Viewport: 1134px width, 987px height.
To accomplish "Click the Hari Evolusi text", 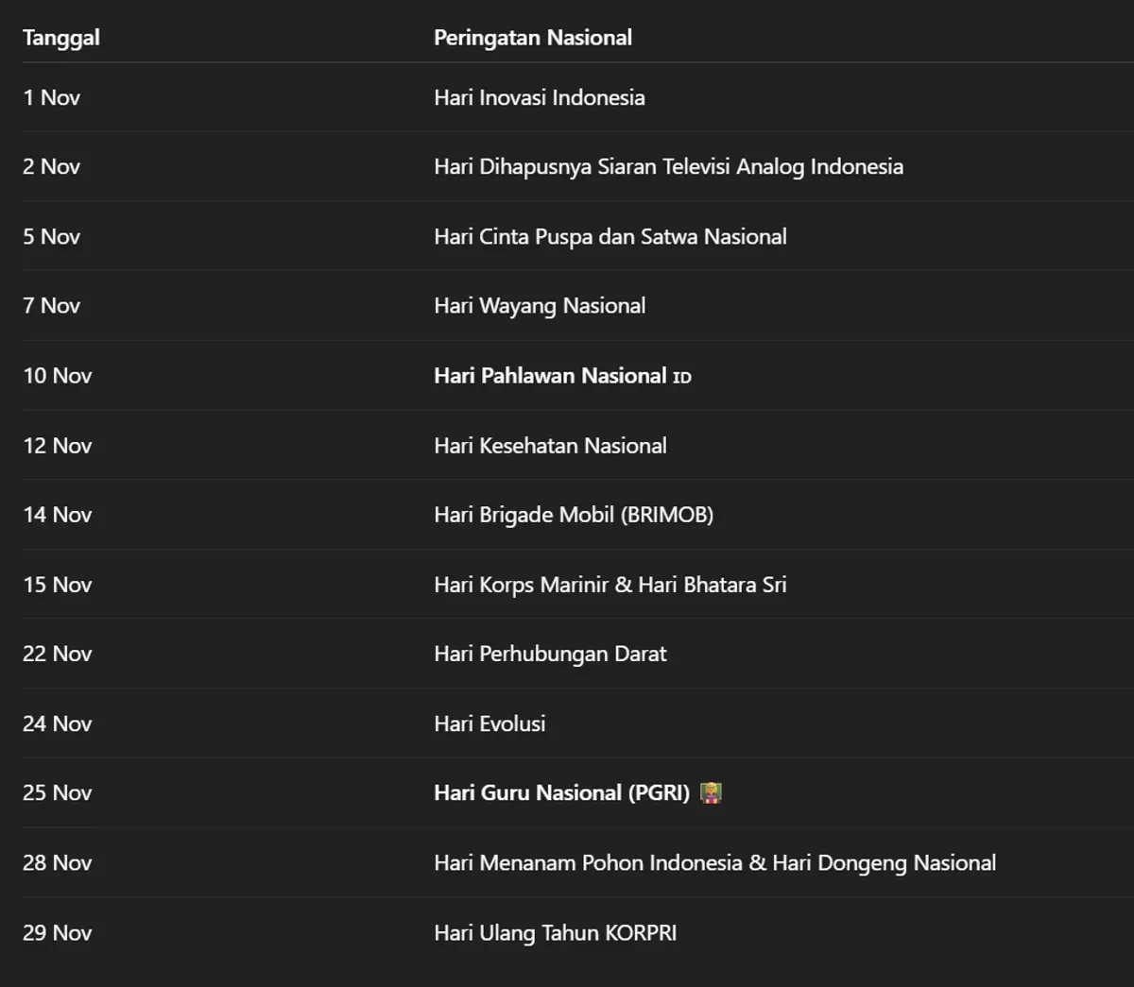I will pos(490,723).
